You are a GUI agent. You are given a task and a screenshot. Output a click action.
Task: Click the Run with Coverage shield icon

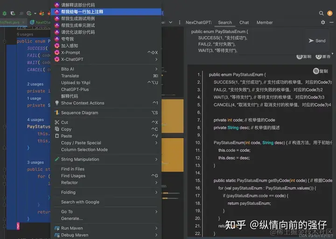[13, 14]
